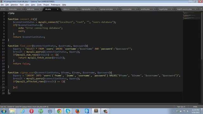Open the HTML syntax selector
This screenshot has width=203, height=114.
pos(195,107)
